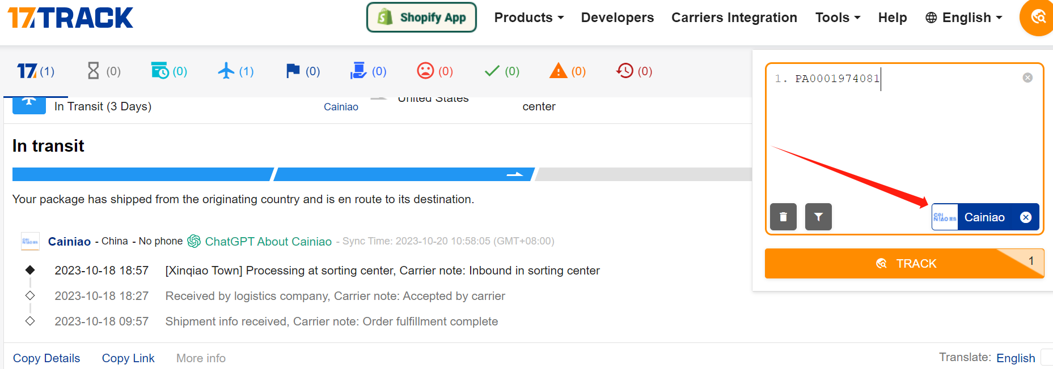Click the blue in-transit plane badge
The height and width of the screenshot is (369, 1053).
[x=29, y=105]
